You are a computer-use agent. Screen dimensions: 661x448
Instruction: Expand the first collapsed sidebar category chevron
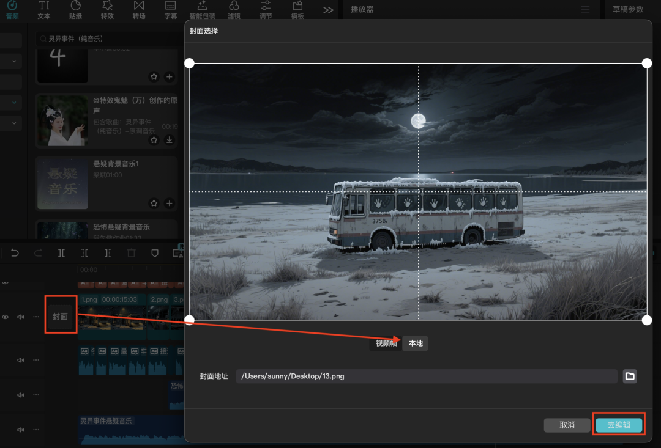[x=14, y=61]
